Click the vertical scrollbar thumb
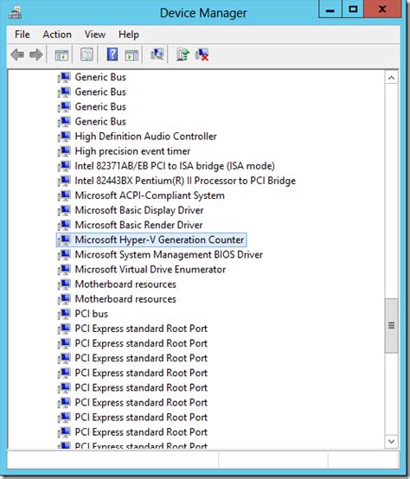Image resolution: width=410 pixels, height=479 pixels. click(391, 326)
